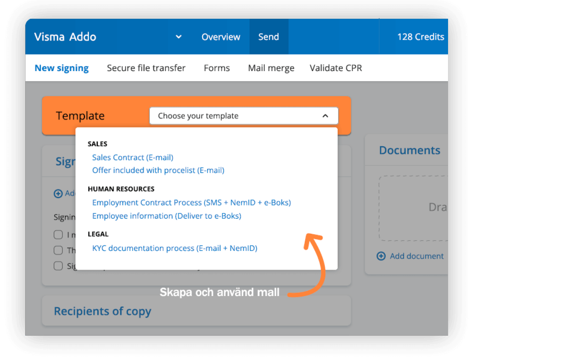Click the Documents panel heading
584x358 pixels.
pyautogui.click(x=410, y=150)
